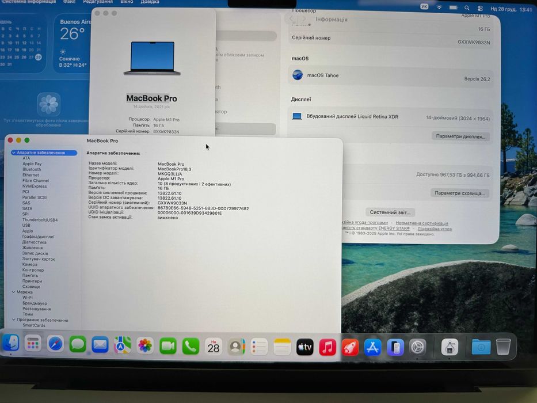Click the Spotlight search icon in menu bar

(467, 7)
